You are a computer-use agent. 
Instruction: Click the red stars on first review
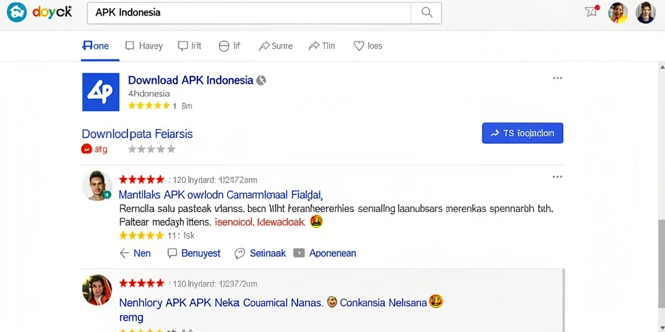coord(141,180)
